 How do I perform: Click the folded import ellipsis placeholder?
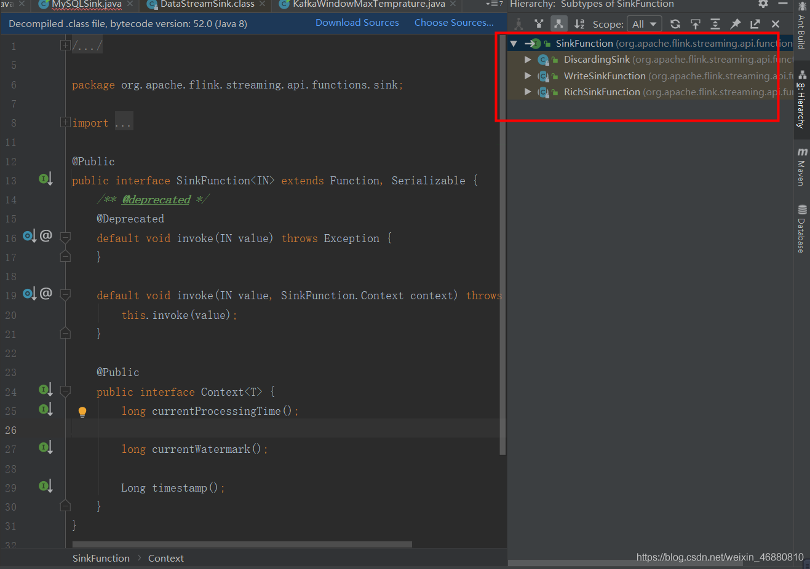click(x=124, y=122)
